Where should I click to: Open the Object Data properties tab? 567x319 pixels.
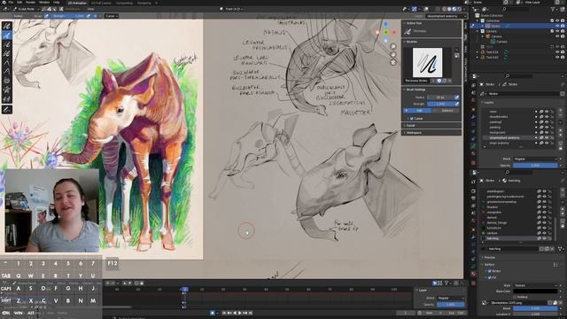(473, 146)
